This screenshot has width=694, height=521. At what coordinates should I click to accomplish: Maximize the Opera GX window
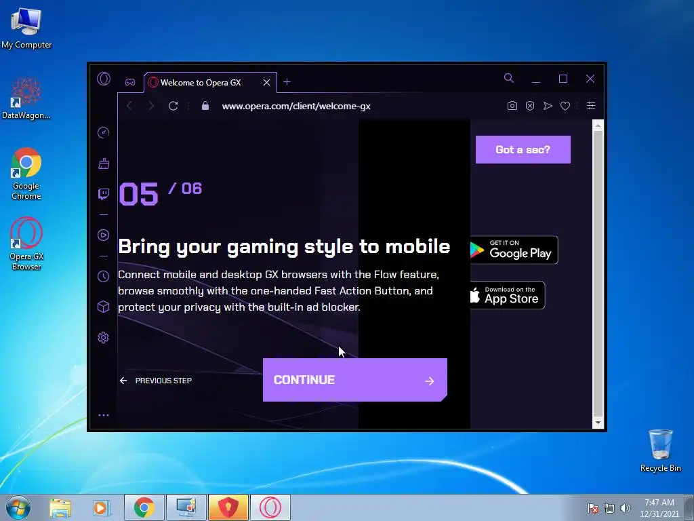click(563, 79)
